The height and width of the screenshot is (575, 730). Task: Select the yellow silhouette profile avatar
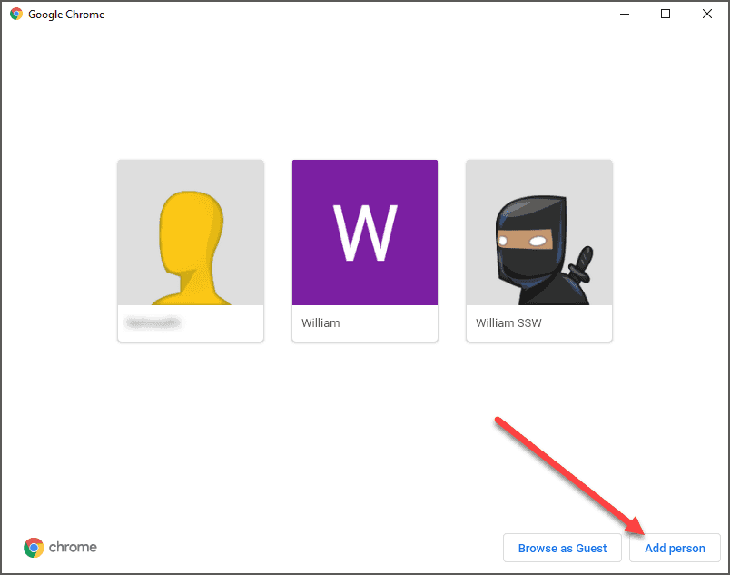[x=191, y=233]
